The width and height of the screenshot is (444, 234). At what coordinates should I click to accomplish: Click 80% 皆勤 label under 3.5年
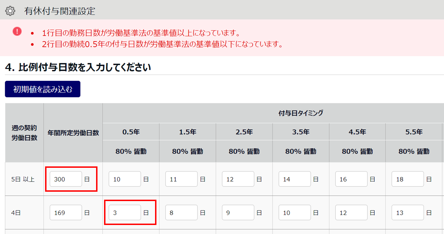(x=301, y=151)
